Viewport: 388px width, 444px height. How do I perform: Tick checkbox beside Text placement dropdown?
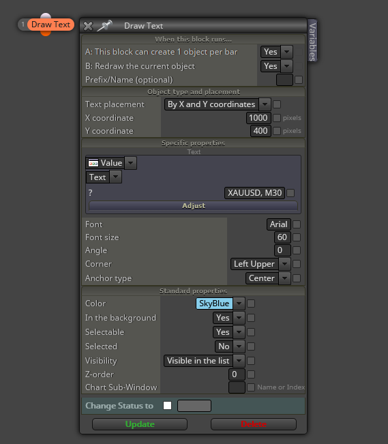click(277, 104)
